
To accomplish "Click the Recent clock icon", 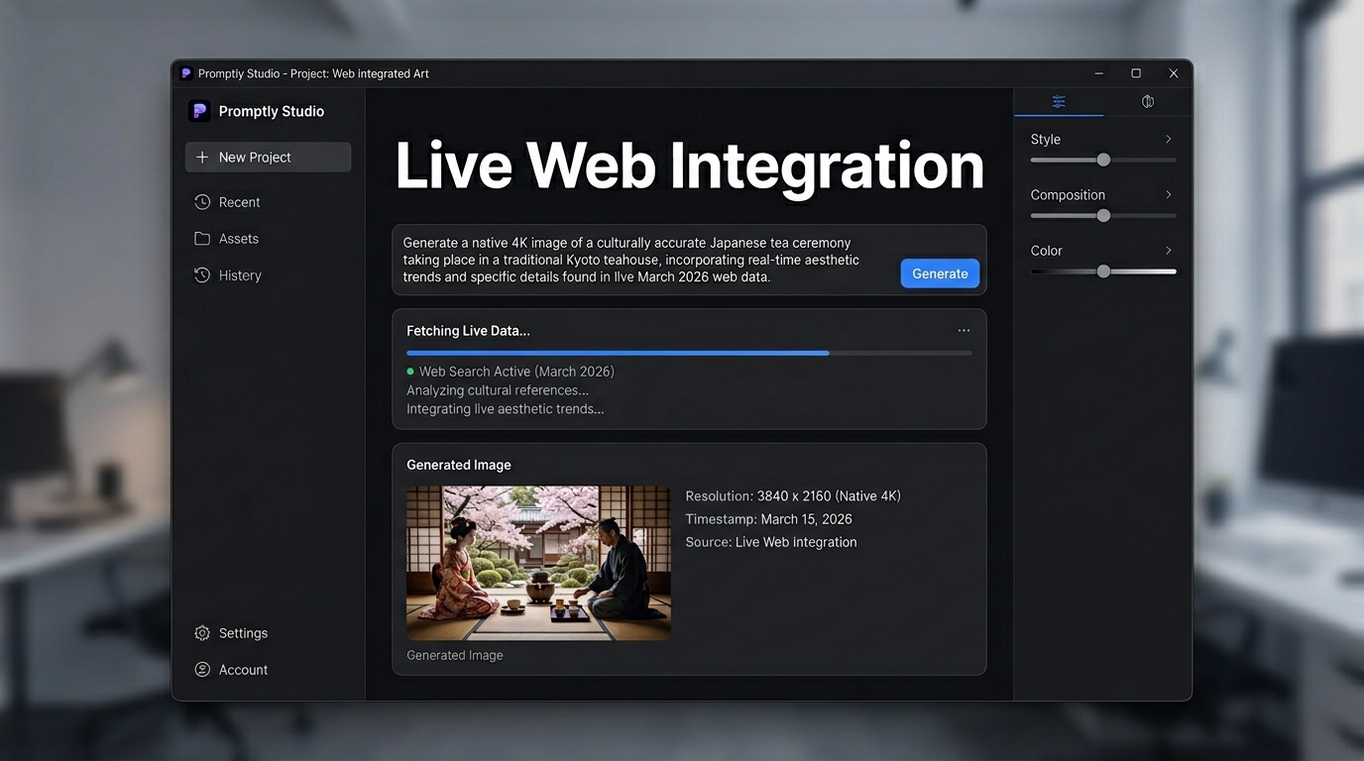I will (x=202, y=202).
